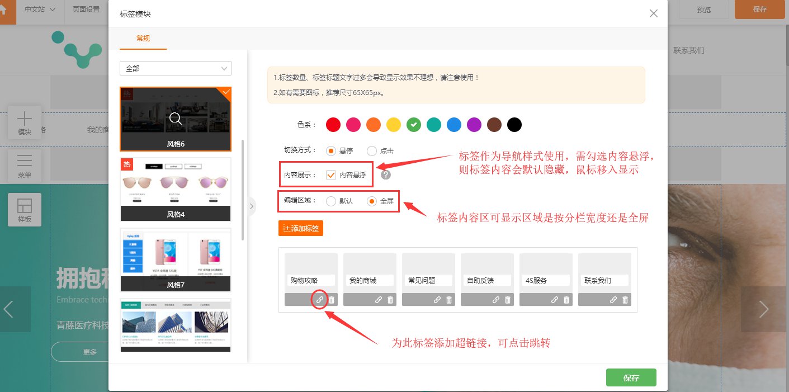
Task: Choose 默认 for edit area
Action: [331, 201]
